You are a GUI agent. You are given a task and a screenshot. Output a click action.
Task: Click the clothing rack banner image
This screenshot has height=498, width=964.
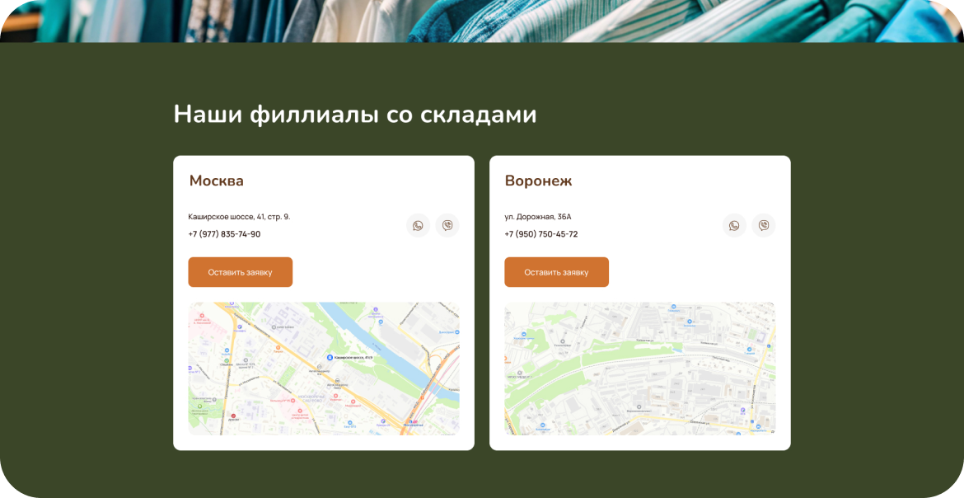[x=482, y=20]
